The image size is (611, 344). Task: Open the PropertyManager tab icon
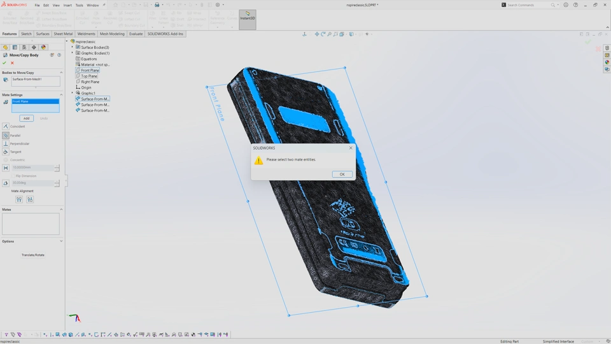(x=15, y=47)
